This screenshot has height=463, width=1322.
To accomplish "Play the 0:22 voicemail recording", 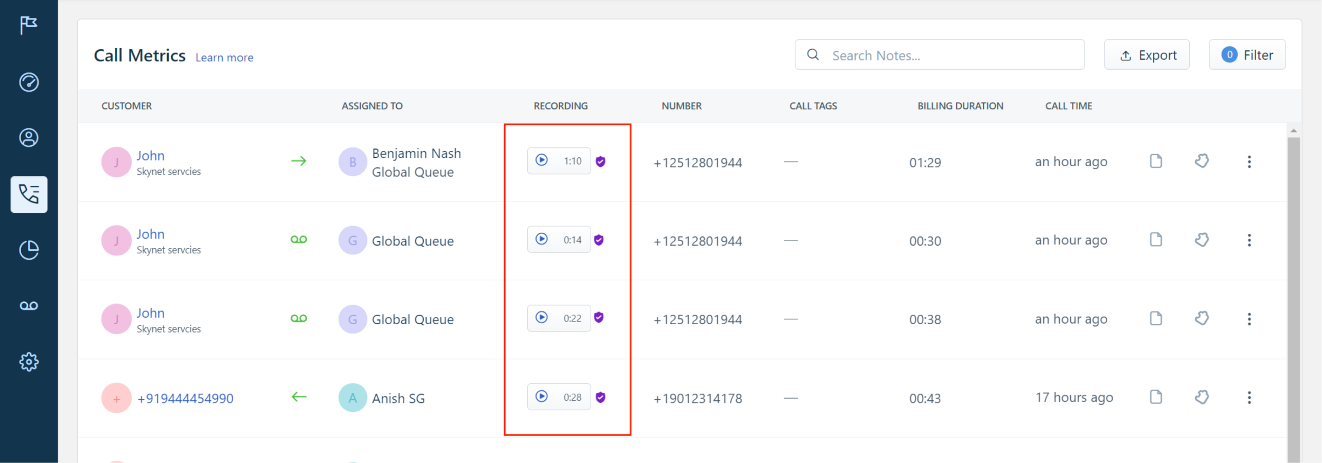I will 541,318.
